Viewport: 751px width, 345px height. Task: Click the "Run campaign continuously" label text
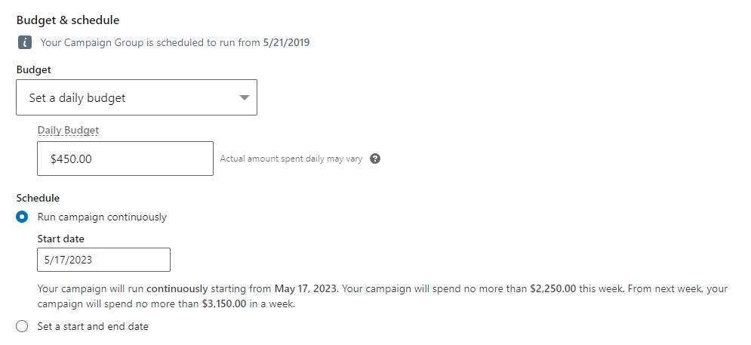click(102, 217)
